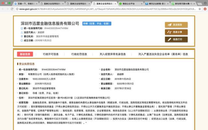The width and height of the screenshot is (208, 130).
Task: Switch to the 新包青天第44集 tab
Action: coord(183,4)
